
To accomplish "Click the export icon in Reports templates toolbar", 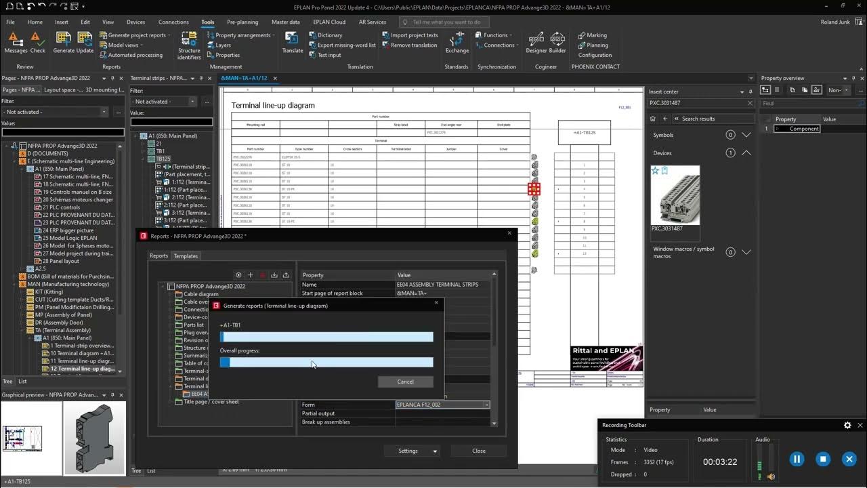I will coord(286,275).
